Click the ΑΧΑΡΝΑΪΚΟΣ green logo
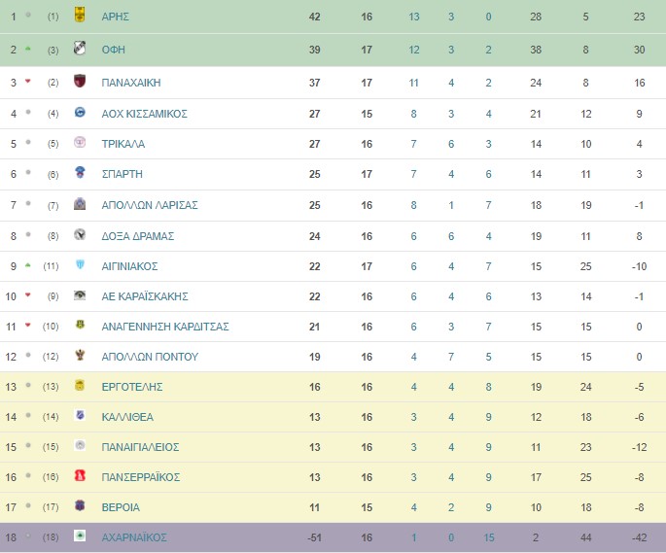 80,536
